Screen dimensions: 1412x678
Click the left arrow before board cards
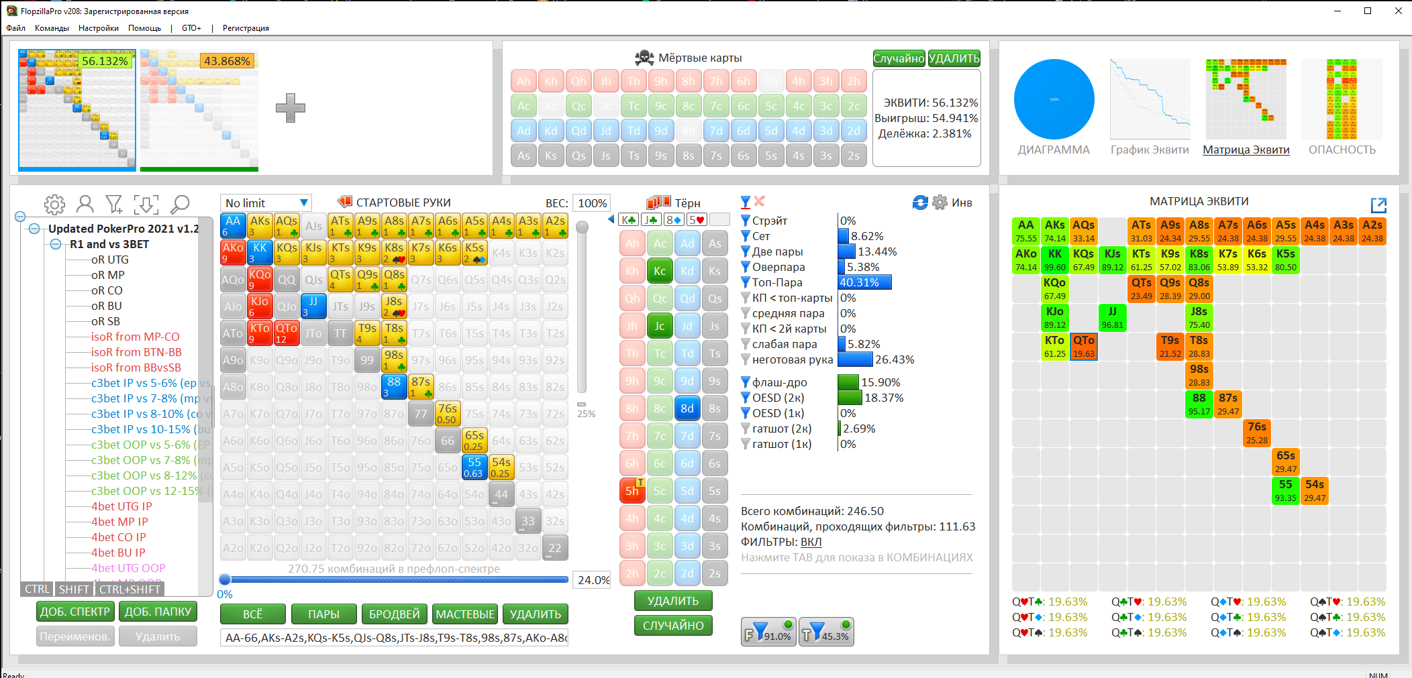click(x=611, y=219)
